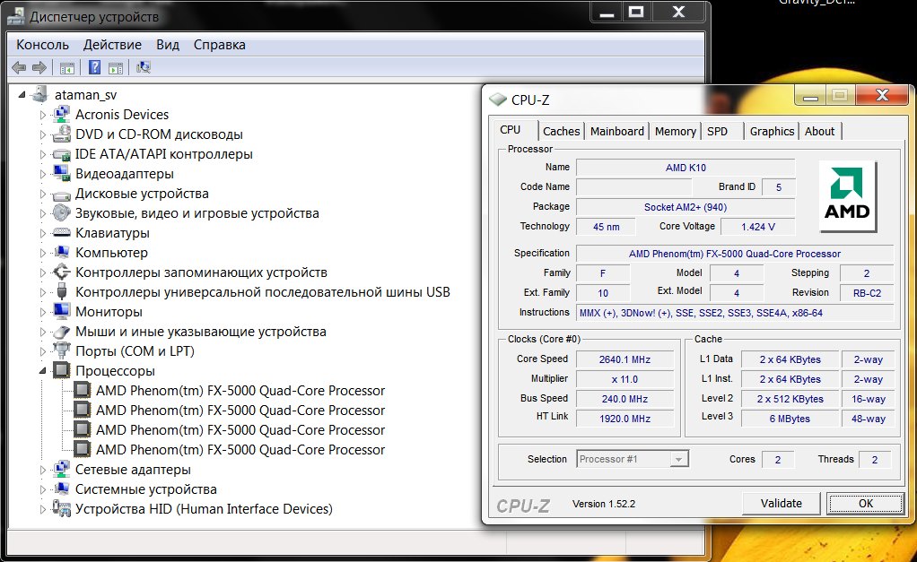Click the USB controllers category icon

tap(61, 292)
